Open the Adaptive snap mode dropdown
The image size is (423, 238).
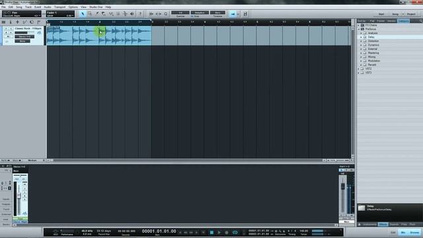(200, 13)
